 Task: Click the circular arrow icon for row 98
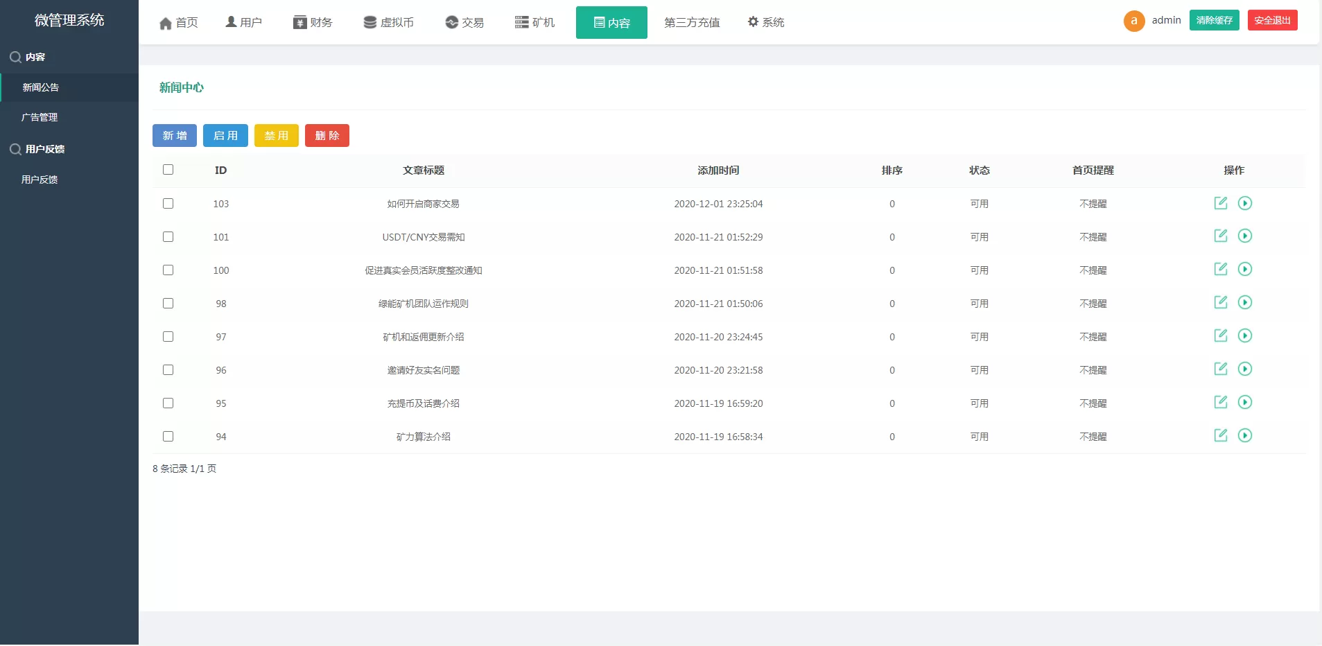[x=1245, y=302]
